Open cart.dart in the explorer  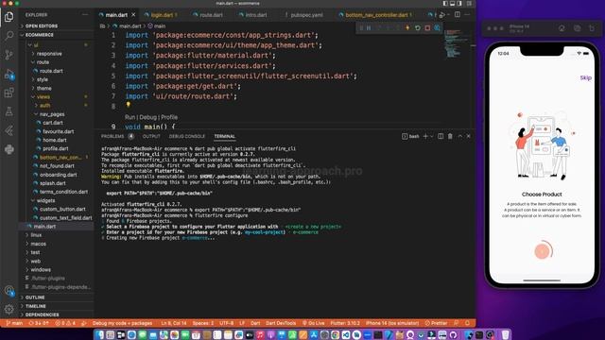point(53,123)
